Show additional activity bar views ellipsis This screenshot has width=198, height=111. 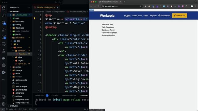click(4, 80)
